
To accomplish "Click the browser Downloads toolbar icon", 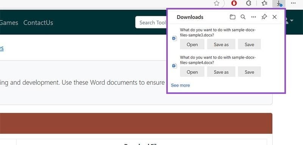I will 279,3.
